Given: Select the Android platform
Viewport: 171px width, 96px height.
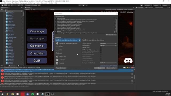Looking at the screenshot, I should coord(68,60).
